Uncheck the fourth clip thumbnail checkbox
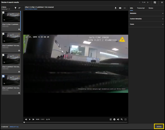The height and width of the screenshot is (130, 165). coord(3,76)
